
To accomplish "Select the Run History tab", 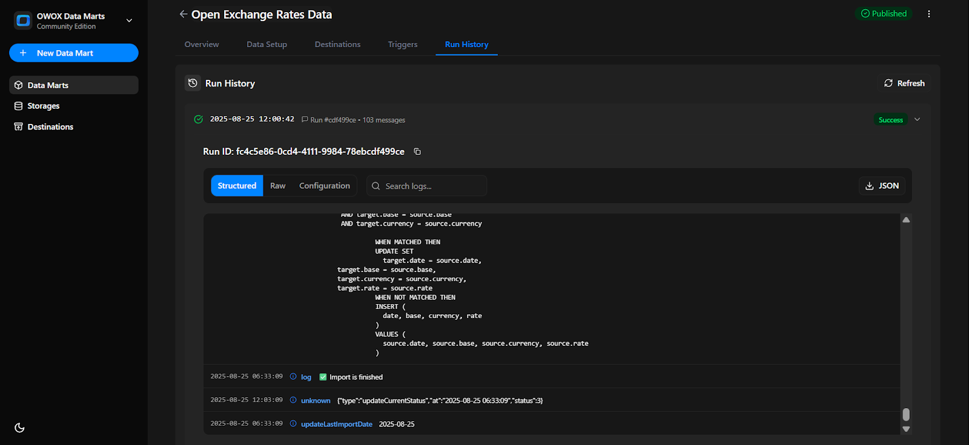I will click(466, 44).
